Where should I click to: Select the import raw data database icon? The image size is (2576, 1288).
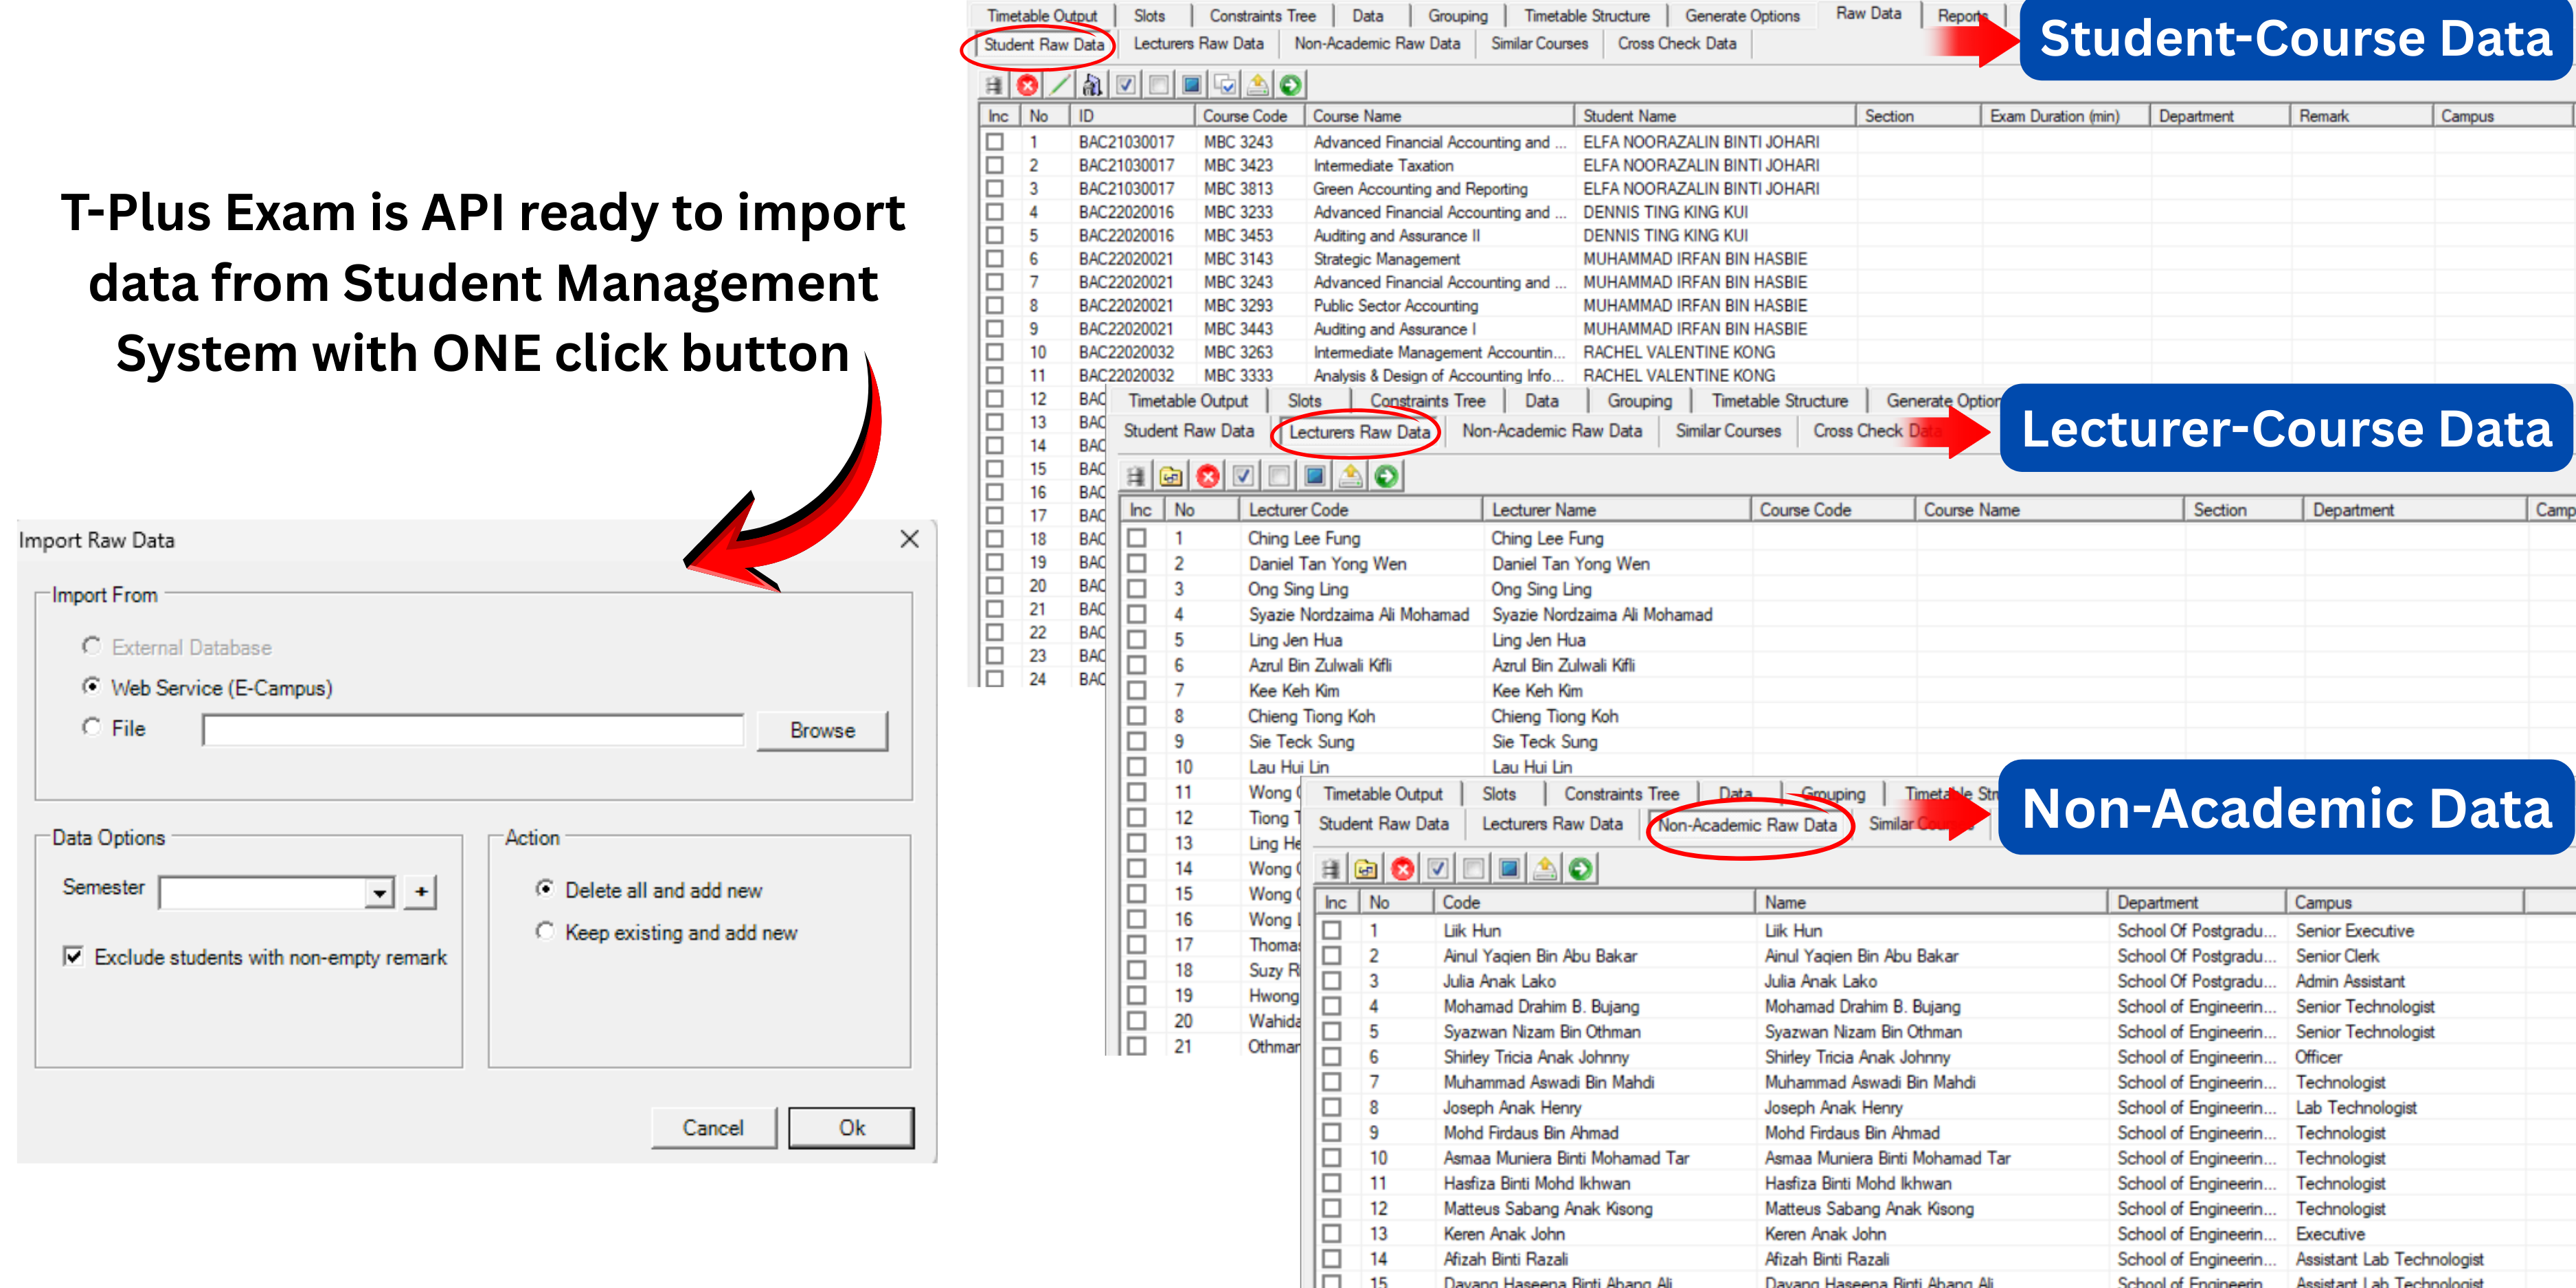tap(995, 85)
